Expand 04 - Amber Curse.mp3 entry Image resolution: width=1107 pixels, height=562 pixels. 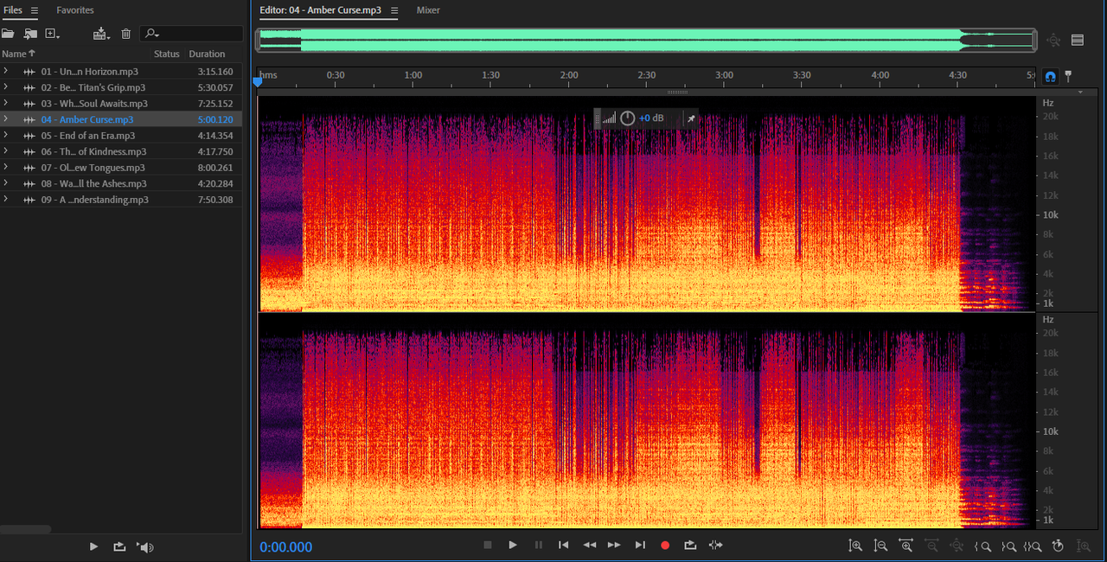pos(6,119)
